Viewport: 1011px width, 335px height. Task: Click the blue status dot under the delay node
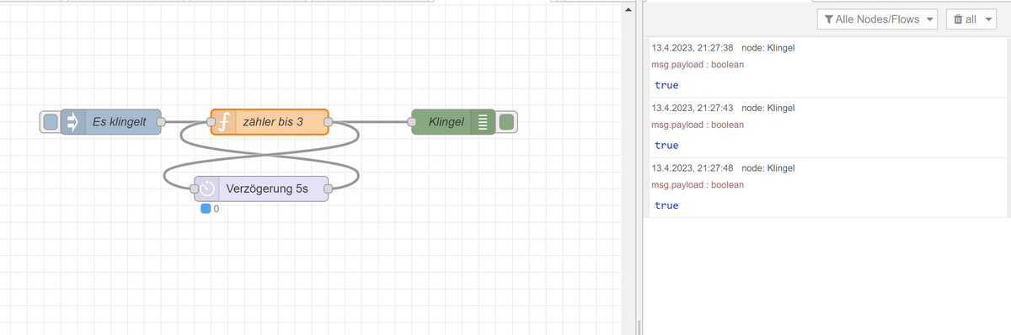coord(206,209)
